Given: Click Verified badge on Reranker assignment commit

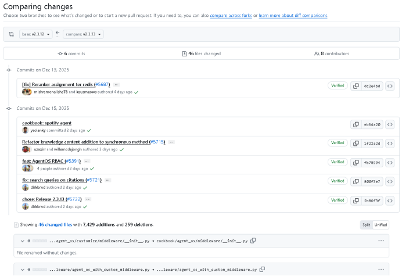Looking at the screenshot, I should (x=338, y=85).
